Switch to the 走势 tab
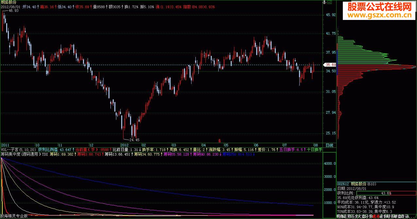 tap(347, 216)
